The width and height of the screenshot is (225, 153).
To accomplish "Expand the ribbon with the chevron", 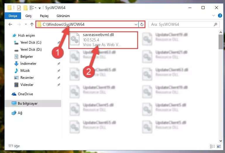I will point(214,16).
